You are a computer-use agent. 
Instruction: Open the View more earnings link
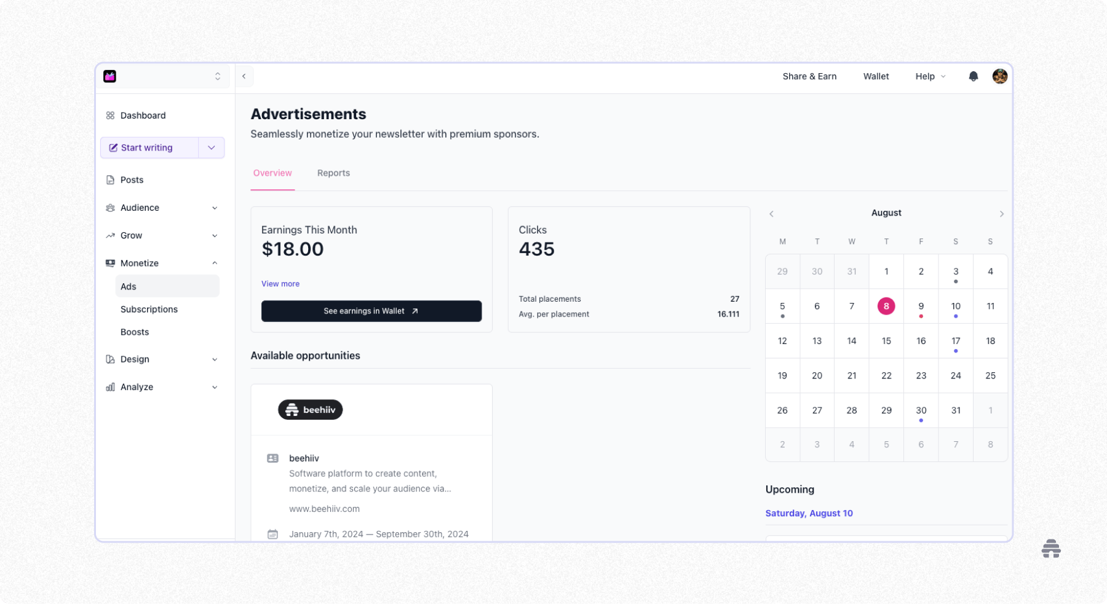[x=280, y=283]
